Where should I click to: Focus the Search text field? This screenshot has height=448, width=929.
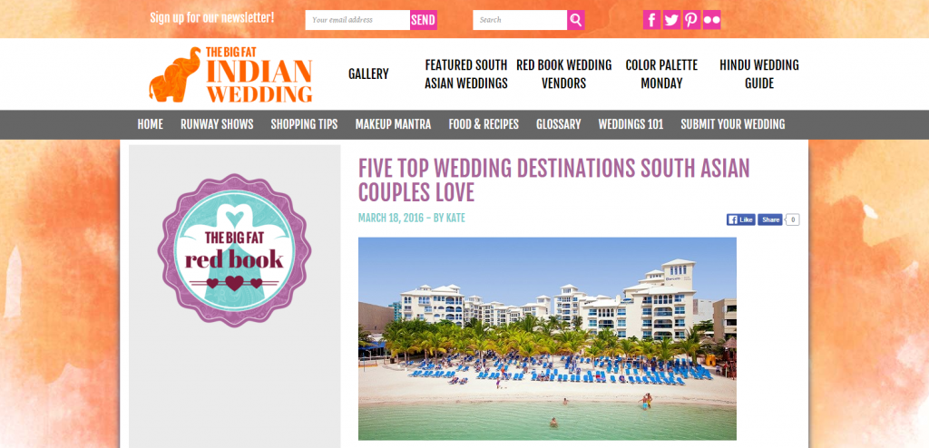[x=520, y=20]
